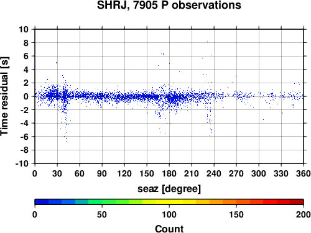
Task: Click the Time residual y-axis label
Action: 4,96
